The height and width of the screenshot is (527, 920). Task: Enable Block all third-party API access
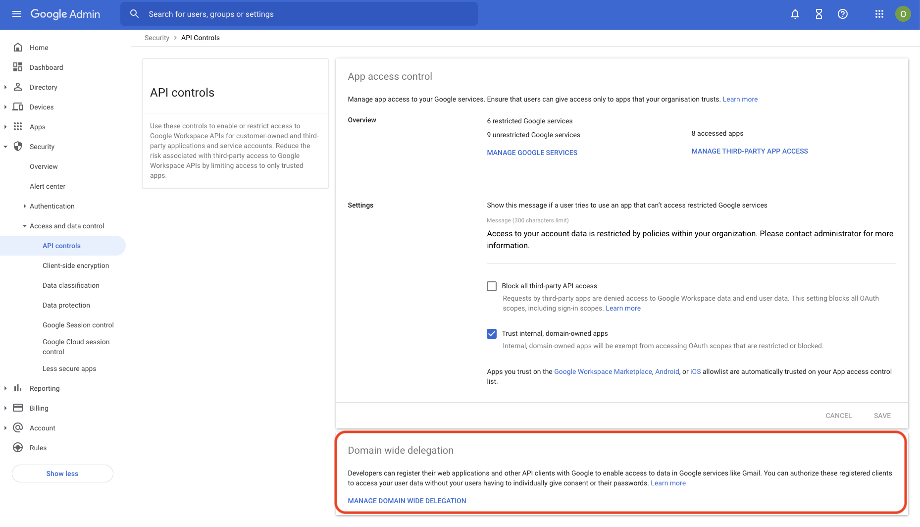coord(492,286)
